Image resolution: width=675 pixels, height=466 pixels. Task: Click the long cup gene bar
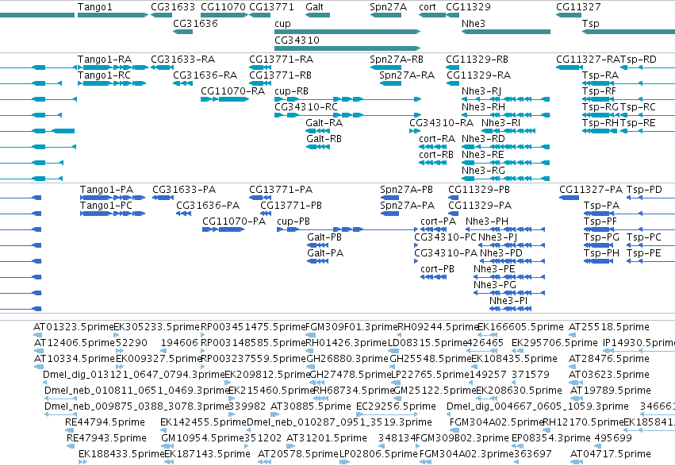[347, 32]
